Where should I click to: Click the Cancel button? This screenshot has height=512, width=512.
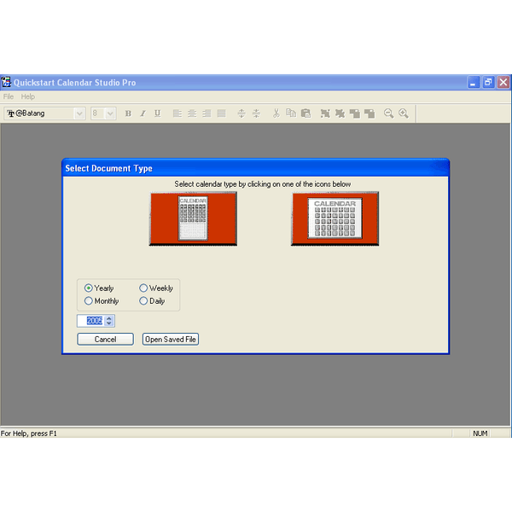tap(105, 340)
